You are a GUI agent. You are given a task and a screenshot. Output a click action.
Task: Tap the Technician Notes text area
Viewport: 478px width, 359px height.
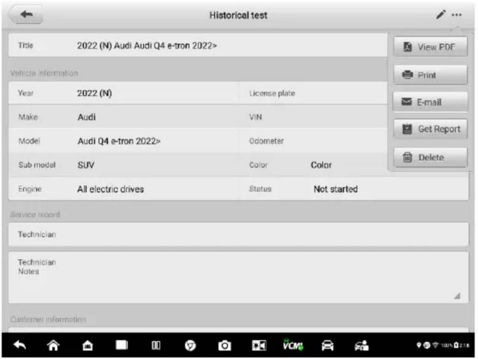238,277
